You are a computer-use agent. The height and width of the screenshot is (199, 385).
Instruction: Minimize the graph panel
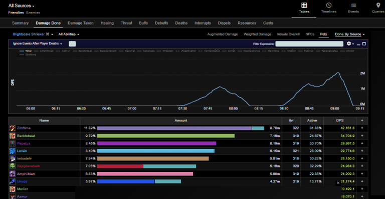pos(358,44)
